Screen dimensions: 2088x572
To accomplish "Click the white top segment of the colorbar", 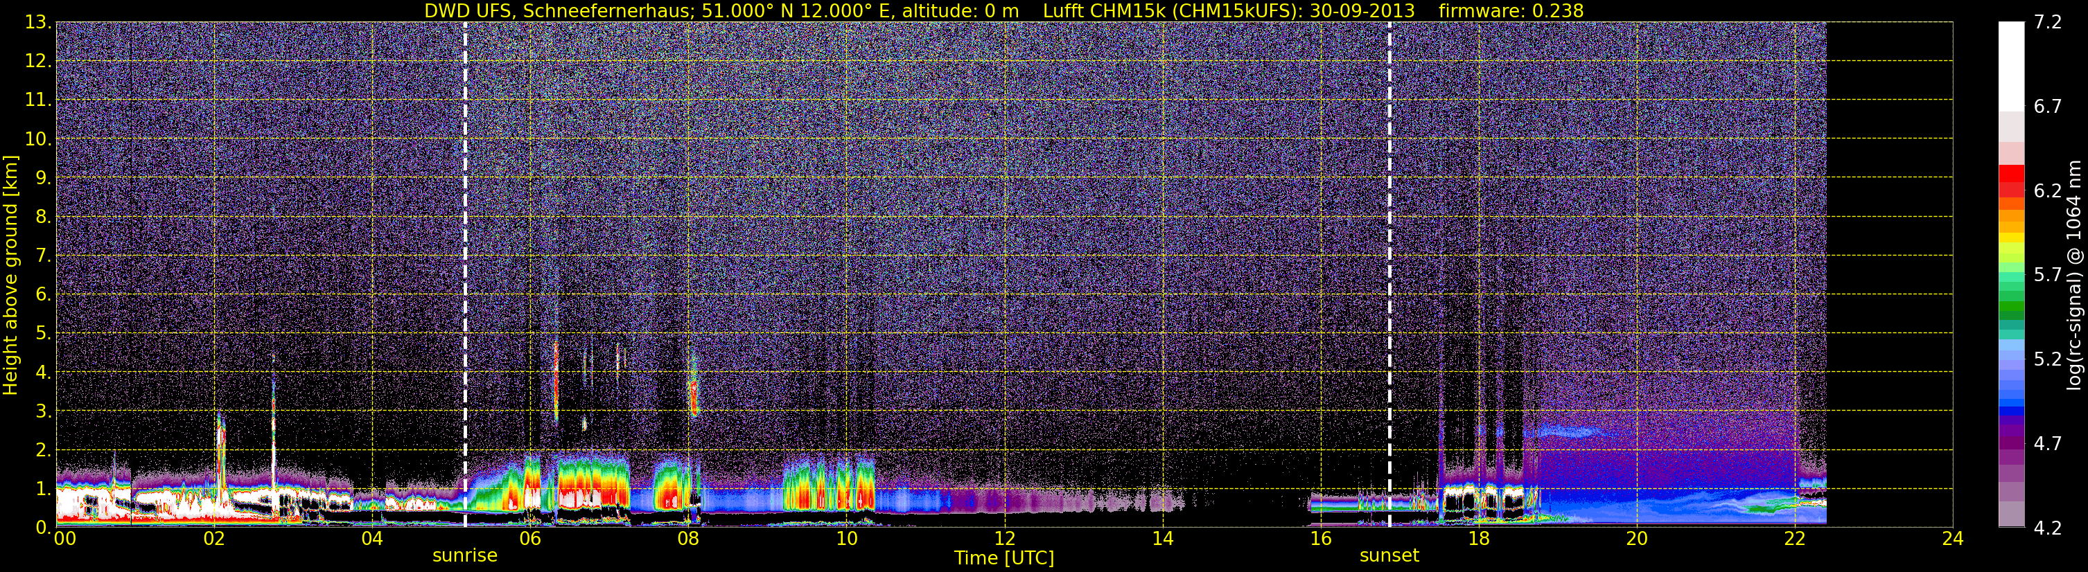I will click(2011, 66).
